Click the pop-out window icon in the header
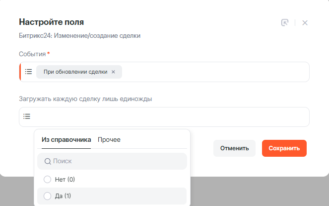The height and width of the screenshot is (206, 329). 284,22
